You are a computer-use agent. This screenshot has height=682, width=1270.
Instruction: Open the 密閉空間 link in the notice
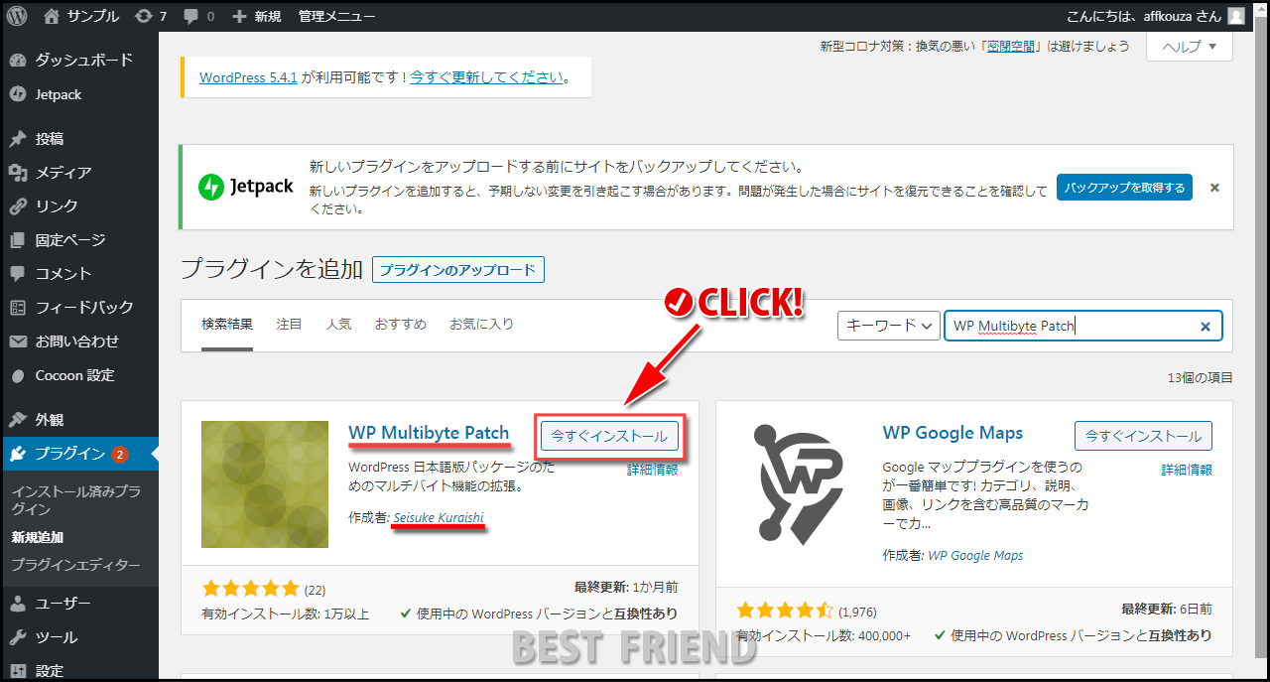(x=1012, y=46)
